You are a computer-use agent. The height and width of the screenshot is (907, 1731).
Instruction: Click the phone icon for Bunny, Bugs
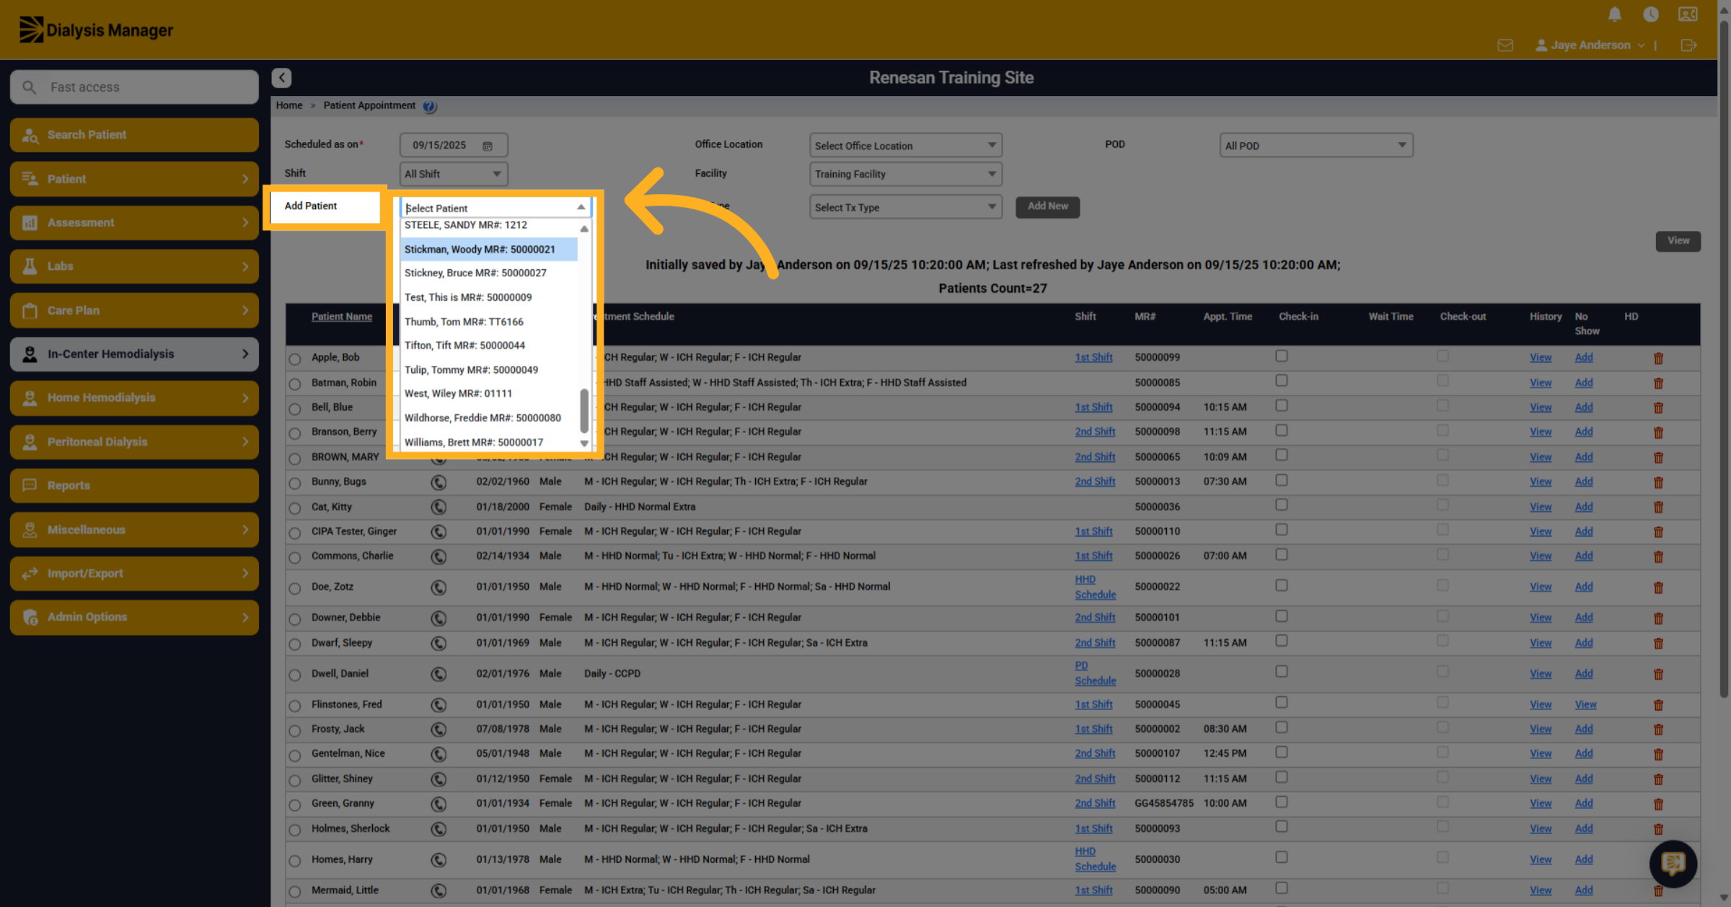pyautogui.click(x=439, y=482)
